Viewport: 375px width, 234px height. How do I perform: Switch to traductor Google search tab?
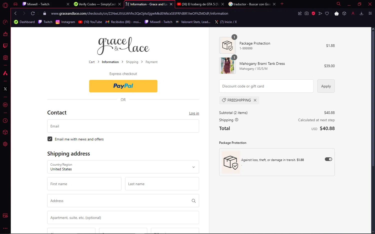[252, 4]
